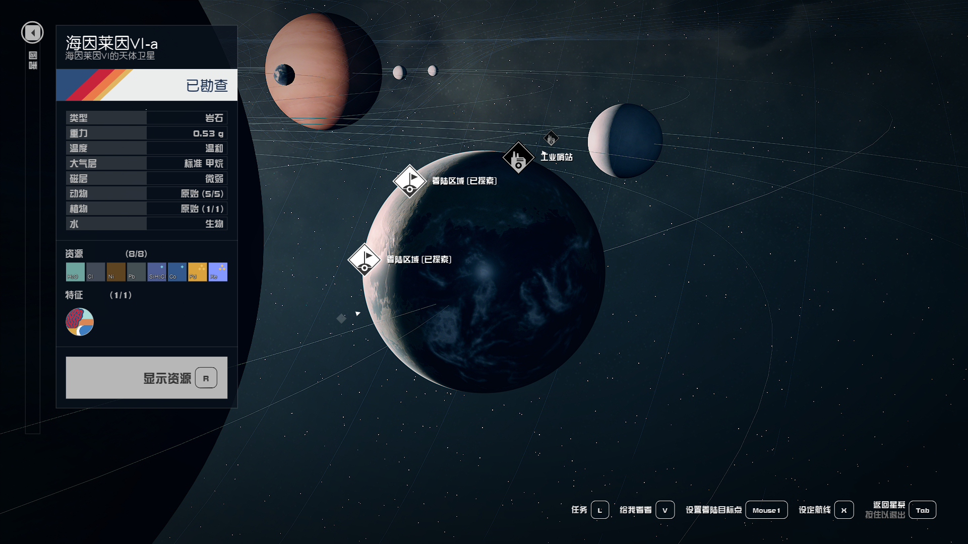Click the 设置着陆目标点 Mouse1 button
This screenshot has height=544, width=968.
766,510
